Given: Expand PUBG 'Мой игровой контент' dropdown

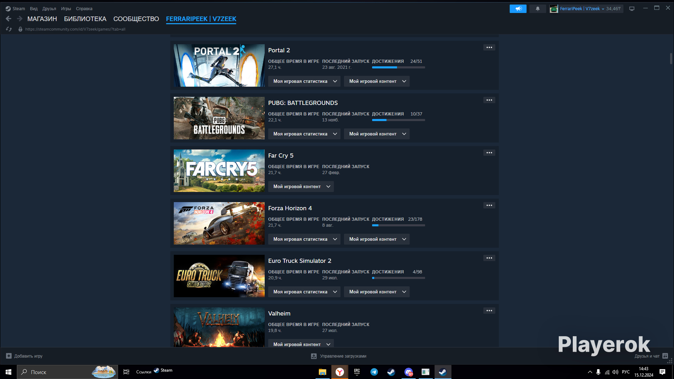Looking at the screenshot, I should point(377,134).
